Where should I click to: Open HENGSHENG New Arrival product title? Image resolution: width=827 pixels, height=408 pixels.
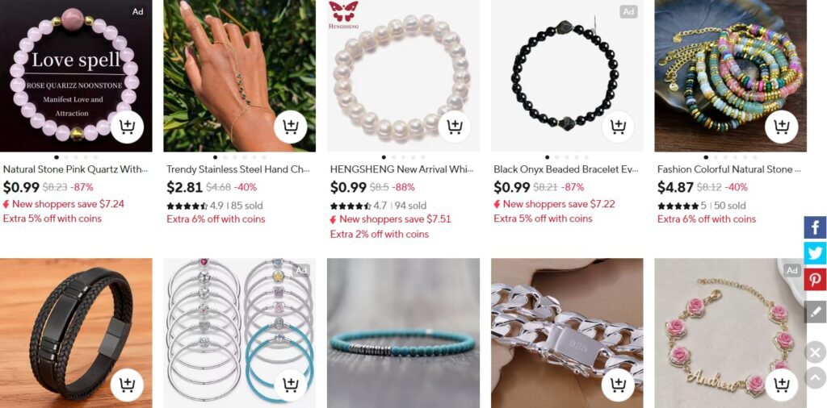tap(401, 169)
